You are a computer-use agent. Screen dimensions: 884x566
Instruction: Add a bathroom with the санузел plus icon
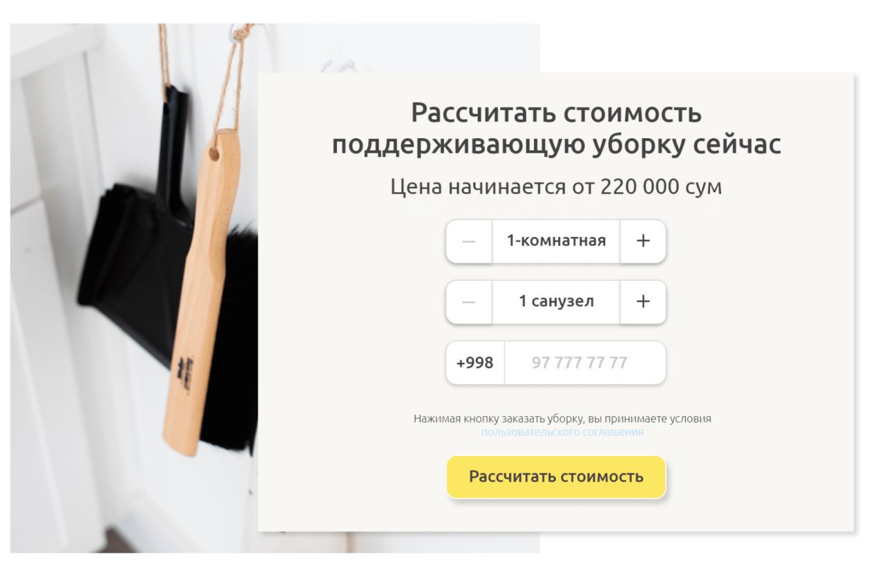(643, 302)
